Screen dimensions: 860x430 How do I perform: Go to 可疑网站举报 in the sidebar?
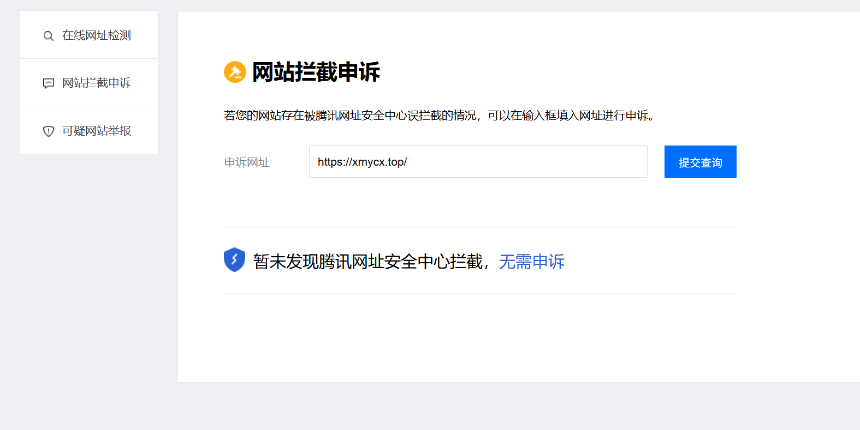coord(90,130)
